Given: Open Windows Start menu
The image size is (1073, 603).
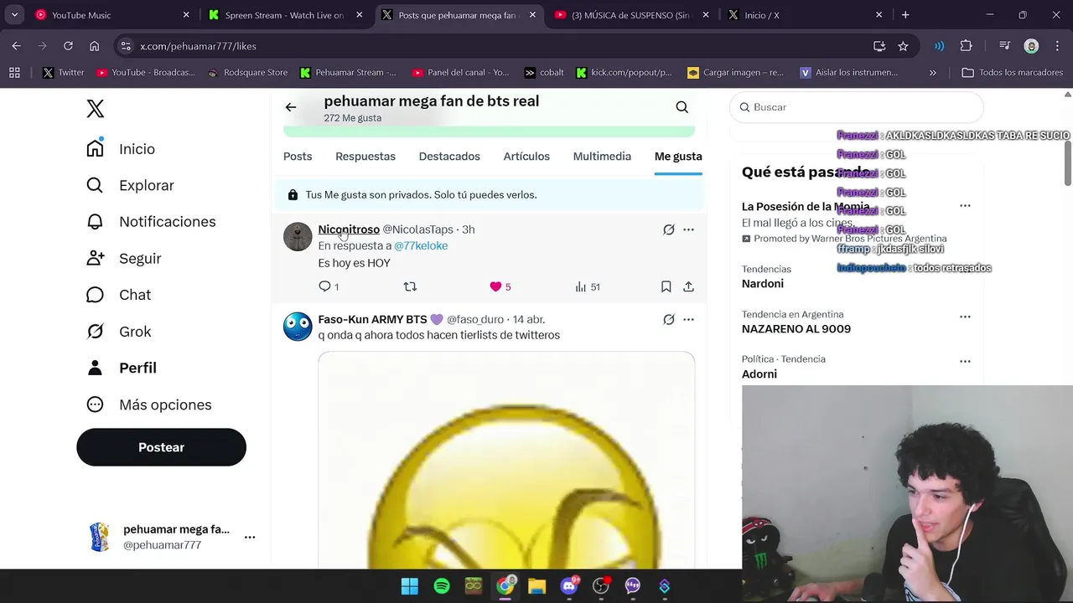Looking at the screenshot, I should point(410,586).
